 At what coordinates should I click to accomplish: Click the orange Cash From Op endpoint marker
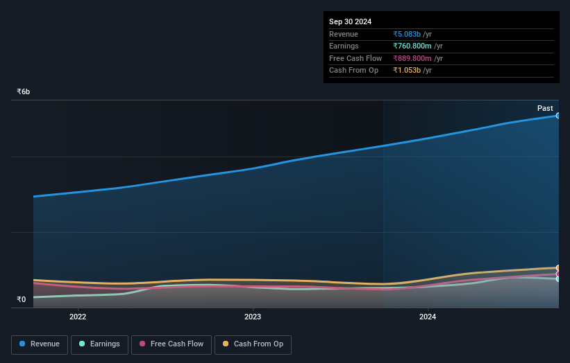pos(558,268)
